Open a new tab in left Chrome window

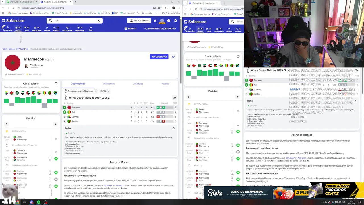pyautogui.click(x=75, y=2)
